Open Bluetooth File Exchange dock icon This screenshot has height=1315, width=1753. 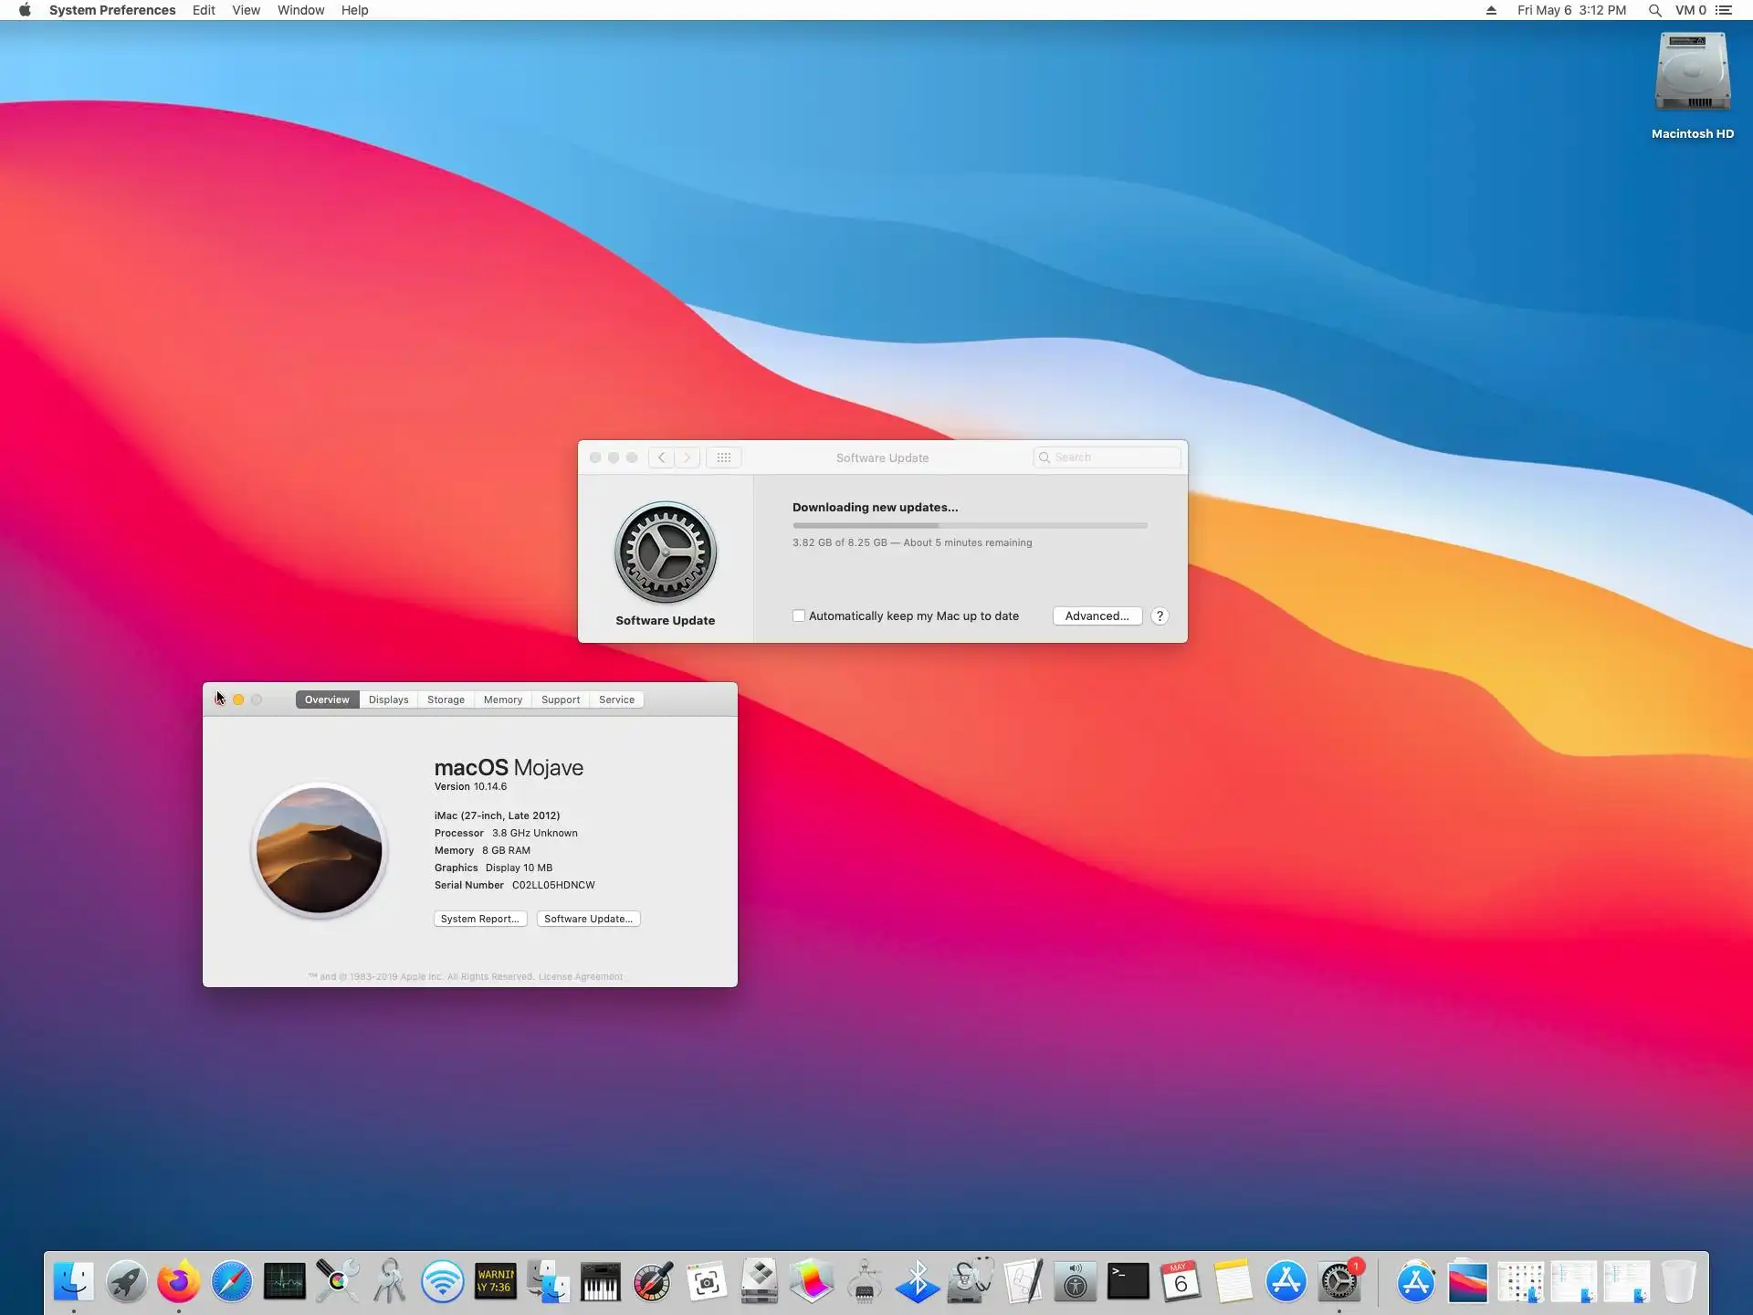click(917, 1282)
